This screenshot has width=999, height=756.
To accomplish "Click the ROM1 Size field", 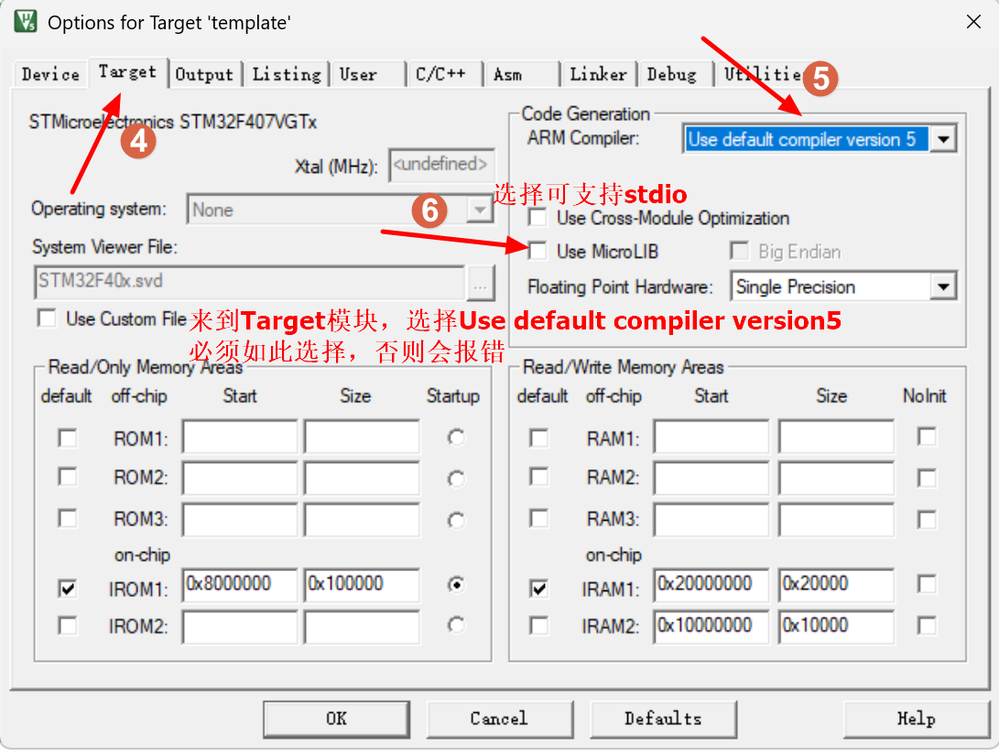I will (362, 437).
